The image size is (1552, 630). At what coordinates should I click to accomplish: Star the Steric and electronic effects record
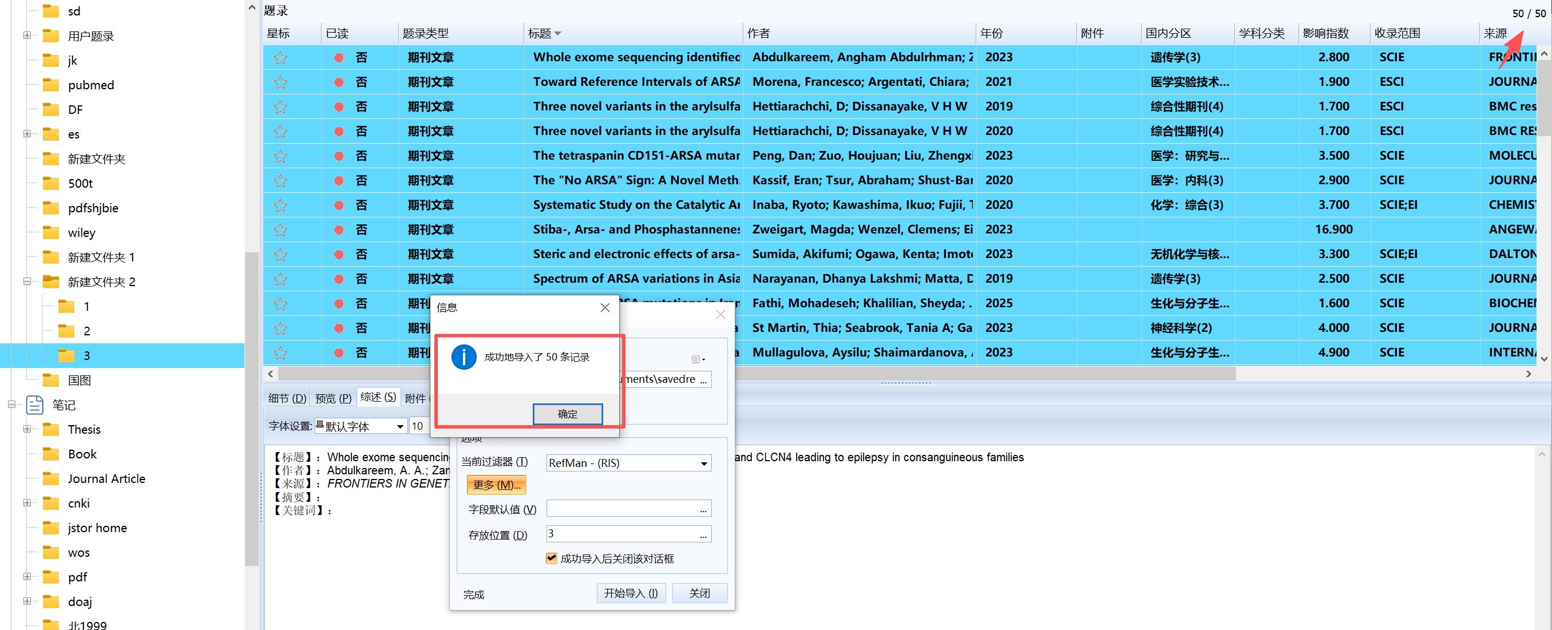pyautogui.click(x=280, y=255)
